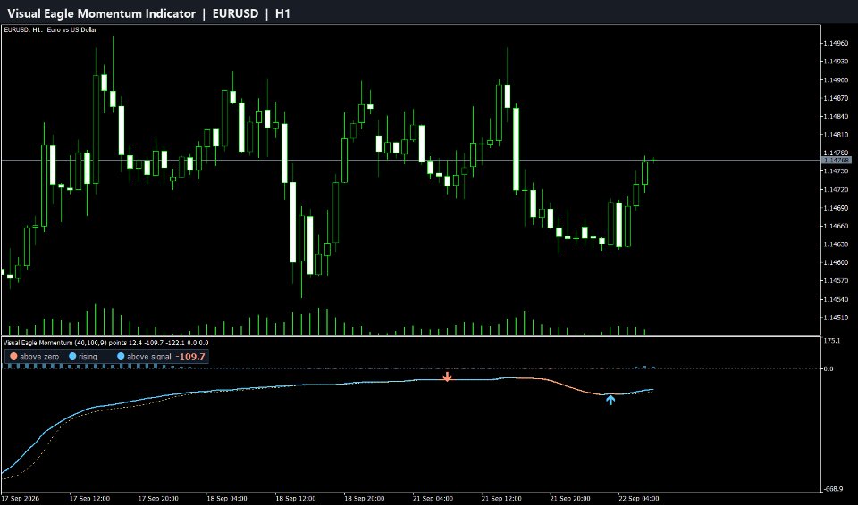Click the 'Visual Eagle Momentum Indicator' title
Image resolution: width=858 pixels, height=505 pixels.
[x=101, y=13]
